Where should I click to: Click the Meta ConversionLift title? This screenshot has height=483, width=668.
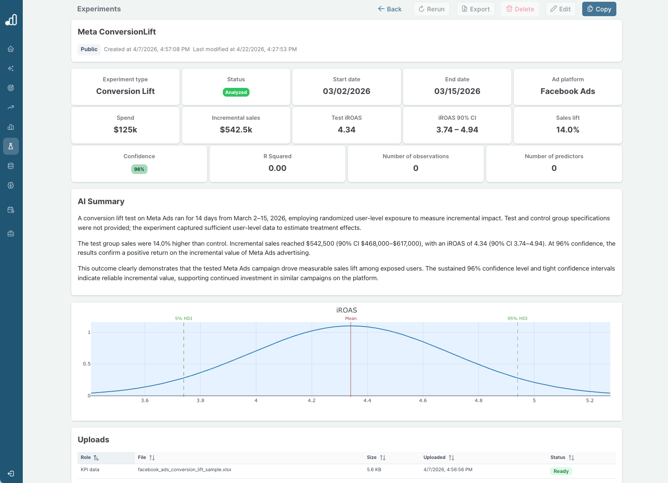(117, 32)
